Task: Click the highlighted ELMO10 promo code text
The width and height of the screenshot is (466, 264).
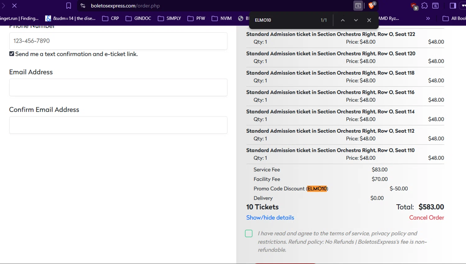Action: (317, 188)
